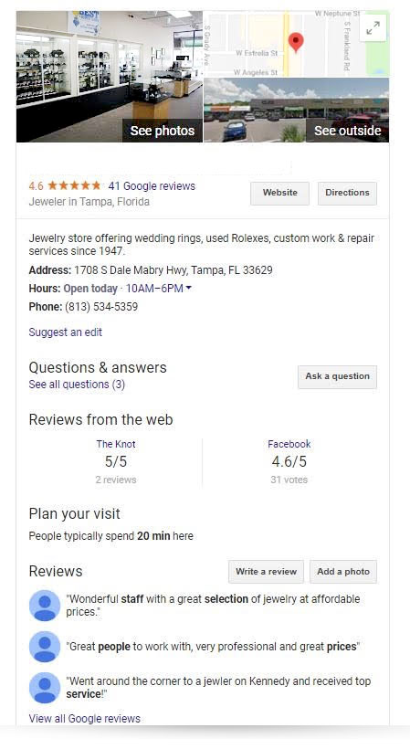Click Suggest an edit link
Image resolution: width=410 pixels, height=749 pixels.
[x=66, y=332]
